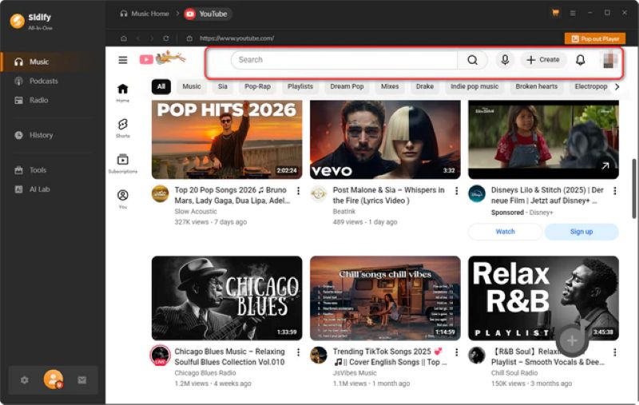Reload the YouTube page
Screen dimensions: 639x405
[166, 38]
